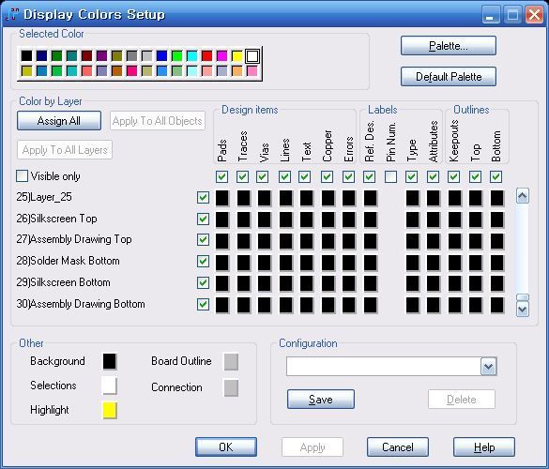Uncheck the 26)Silkscreen Top row checkbox
549x469 pixels.
tap(203, 219)
